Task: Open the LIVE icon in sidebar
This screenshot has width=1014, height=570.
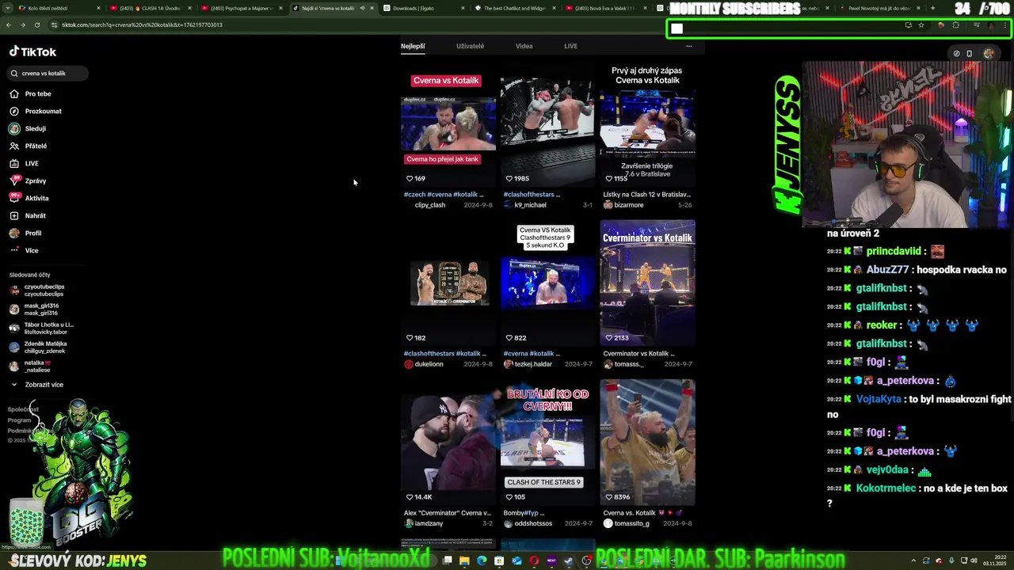Action: coord(14,163)
